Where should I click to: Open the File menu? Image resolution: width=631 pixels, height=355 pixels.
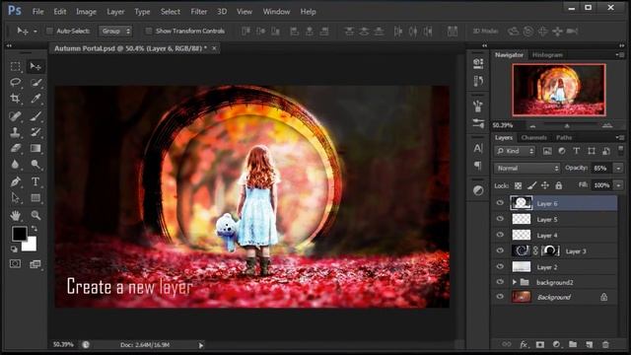point(37,12)
